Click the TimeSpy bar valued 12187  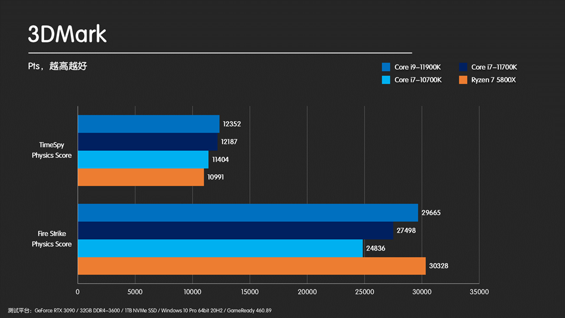click(148, 141)
